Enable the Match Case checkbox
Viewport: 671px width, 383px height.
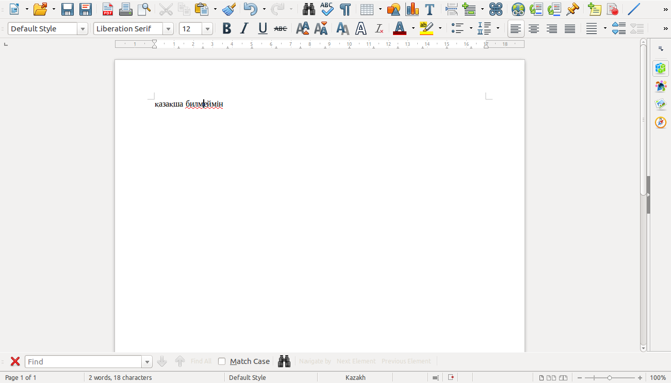(x=222, y=361)
